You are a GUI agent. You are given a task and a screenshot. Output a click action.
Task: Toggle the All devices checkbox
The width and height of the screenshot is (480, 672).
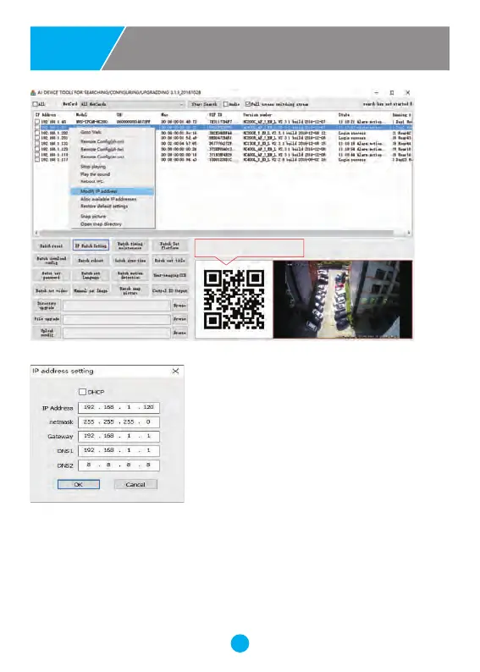tap(36, 104)
